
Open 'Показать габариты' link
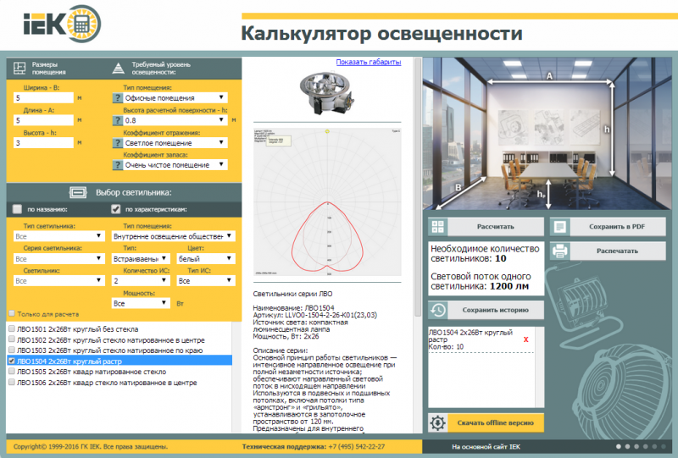tap(369, 62)
